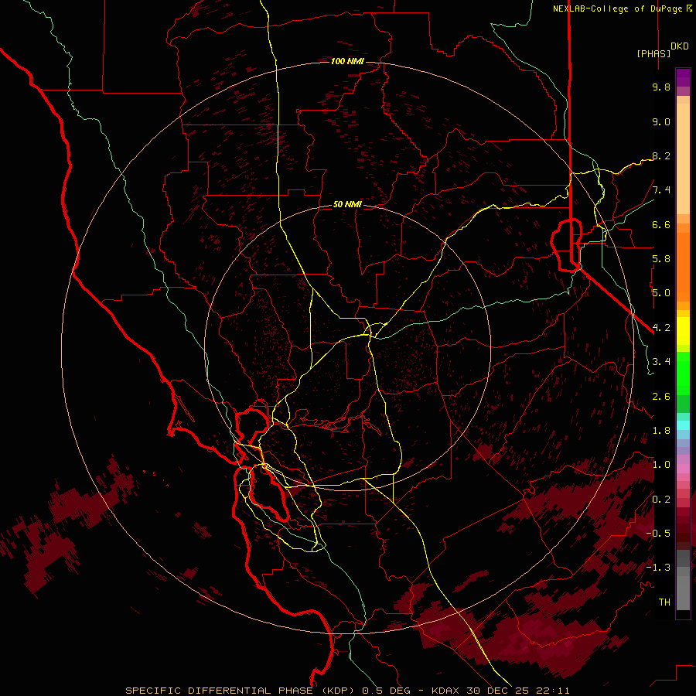Viewport: 696px width, 696px height.
Task: Click the 6.6 legend value
Action: click(661, 224)
